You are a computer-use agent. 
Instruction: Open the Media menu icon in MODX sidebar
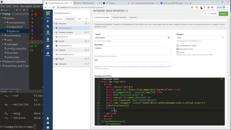[48, 40]
